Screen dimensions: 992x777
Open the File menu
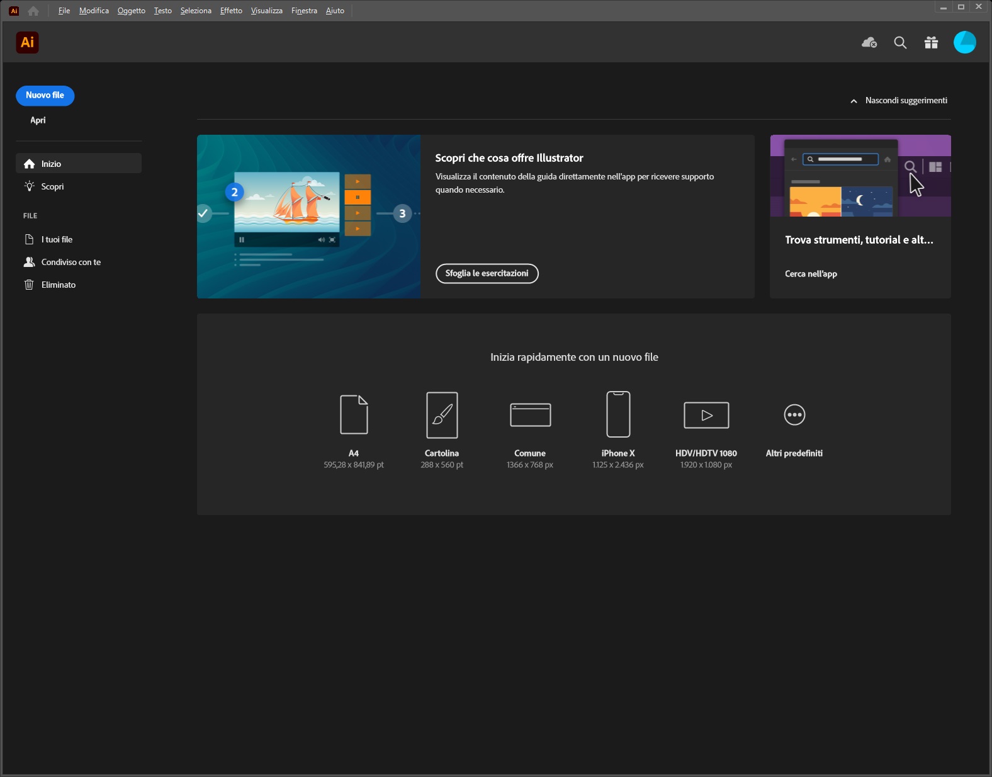coord(64,11)
